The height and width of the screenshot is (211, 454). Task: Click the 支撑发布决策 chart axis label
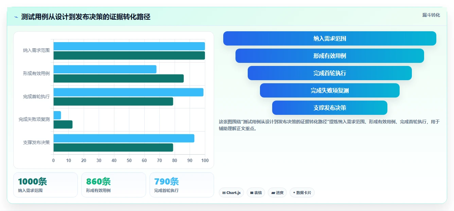coord(36,142)
